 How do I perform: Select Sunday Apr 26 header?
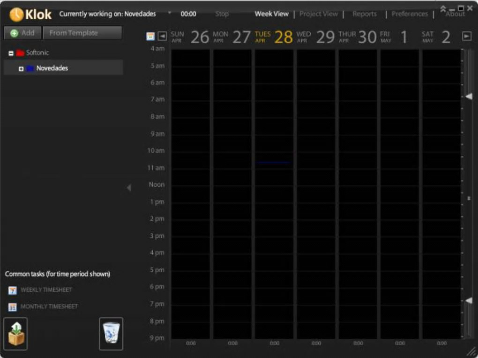pyautogui.click(x=190, y=37)
